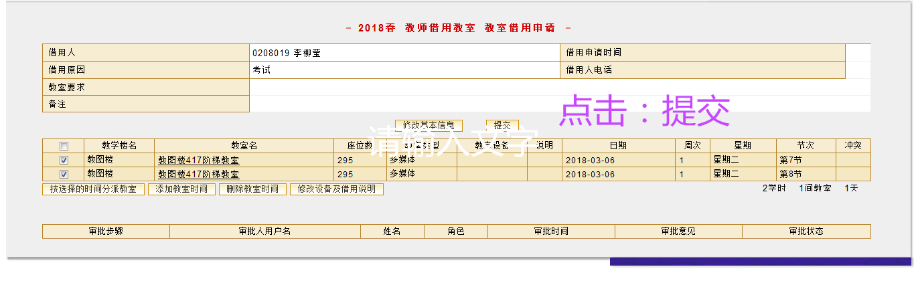Click the 审批状态 column header

[x=806, y=231]
